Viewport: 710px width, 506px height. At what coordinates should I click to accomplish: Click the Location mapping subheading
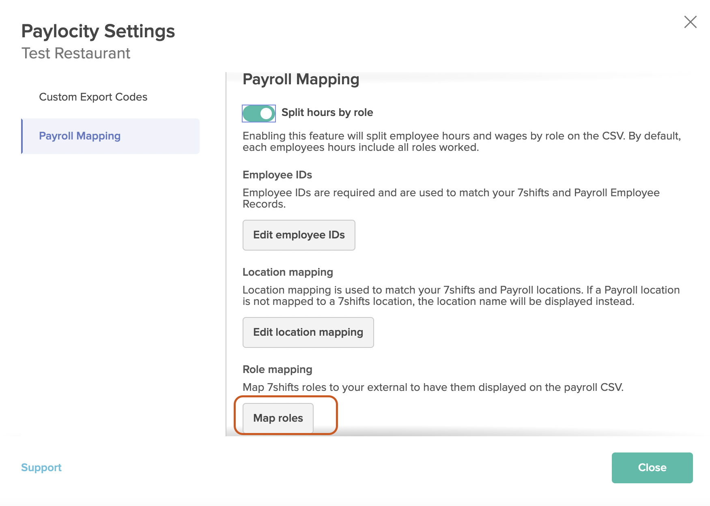click(288, 272)
